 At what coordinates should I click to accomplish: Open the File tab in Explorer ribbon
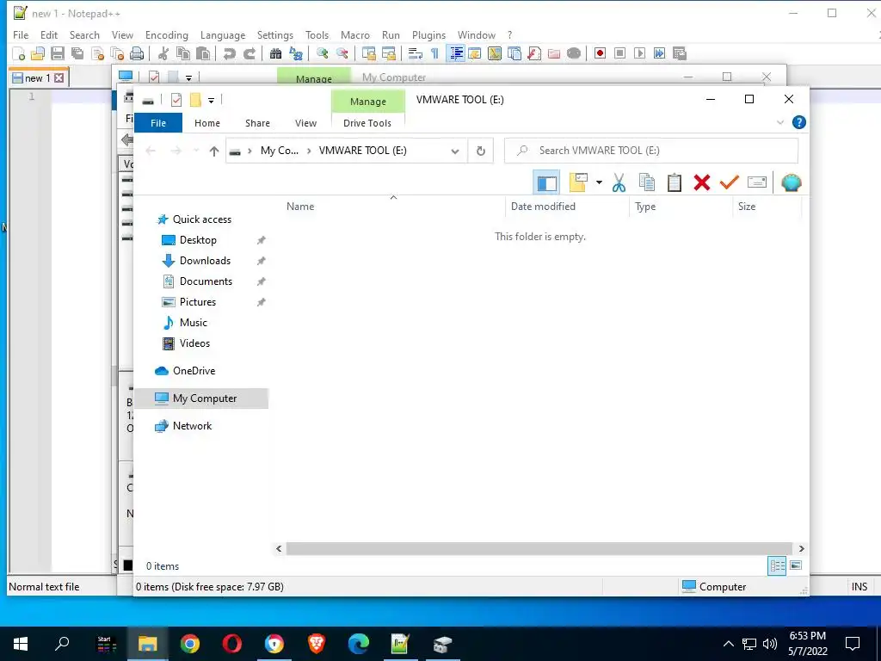coord(158,123)
